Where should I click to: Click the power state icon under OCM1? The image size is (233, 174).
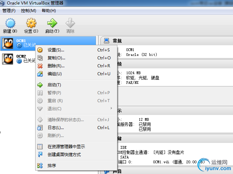(x=19, y=45)
